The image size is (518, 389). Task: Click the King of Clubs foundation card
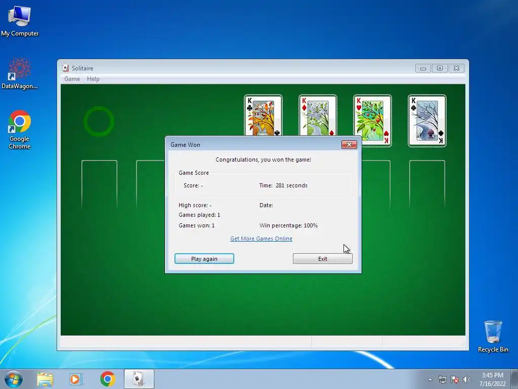point(263,115)
